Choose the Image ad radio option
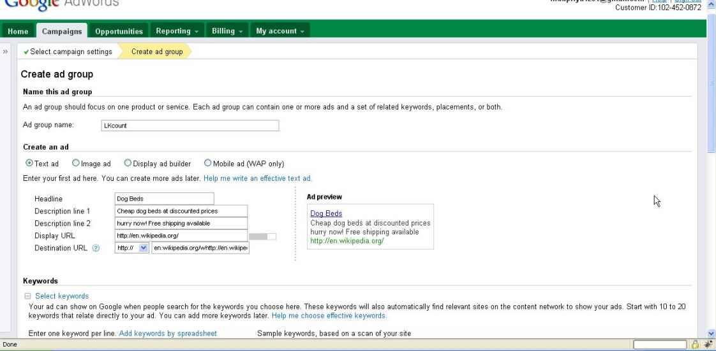This screenshot has width=716, height=351. (76, 164)
